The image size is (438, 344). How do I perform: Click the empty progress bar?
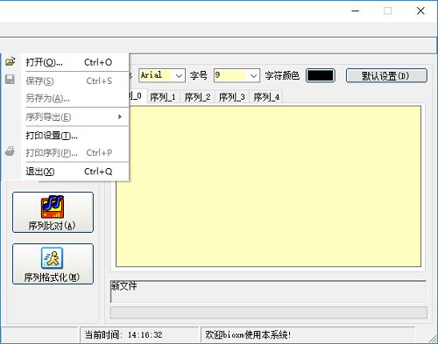pos(268,312)
